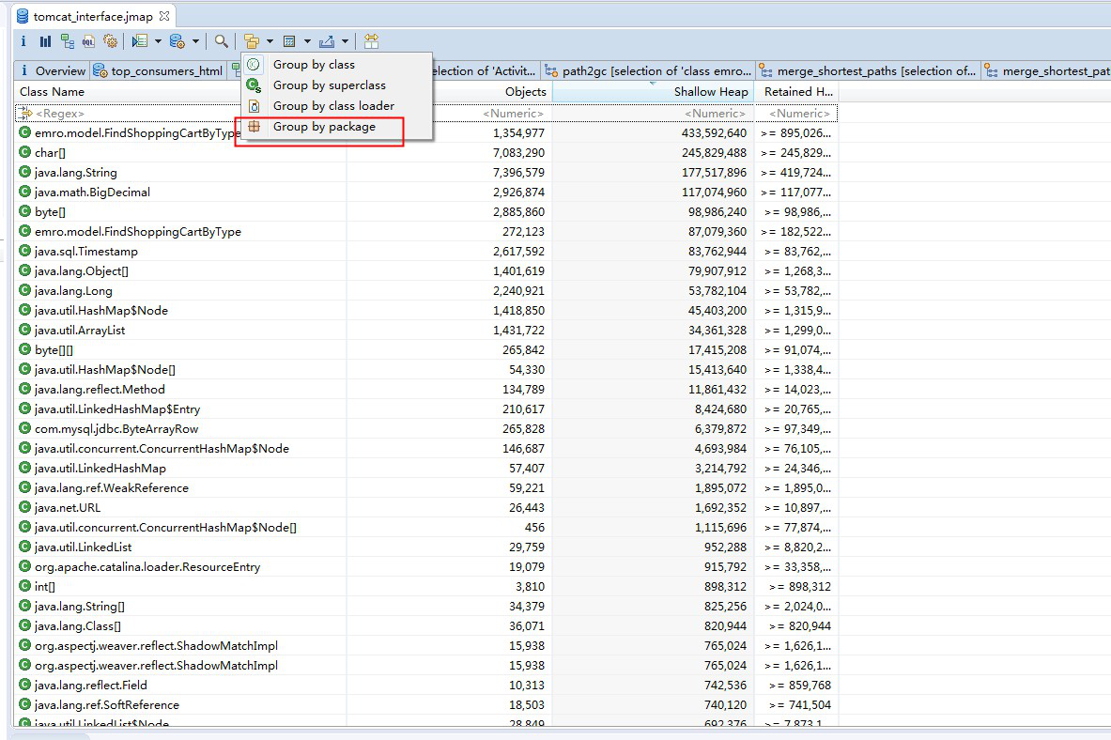Viewport: 1111px width, 740px height.
Task: Open the Histogram view from toolbar
Action: point(45,41)
